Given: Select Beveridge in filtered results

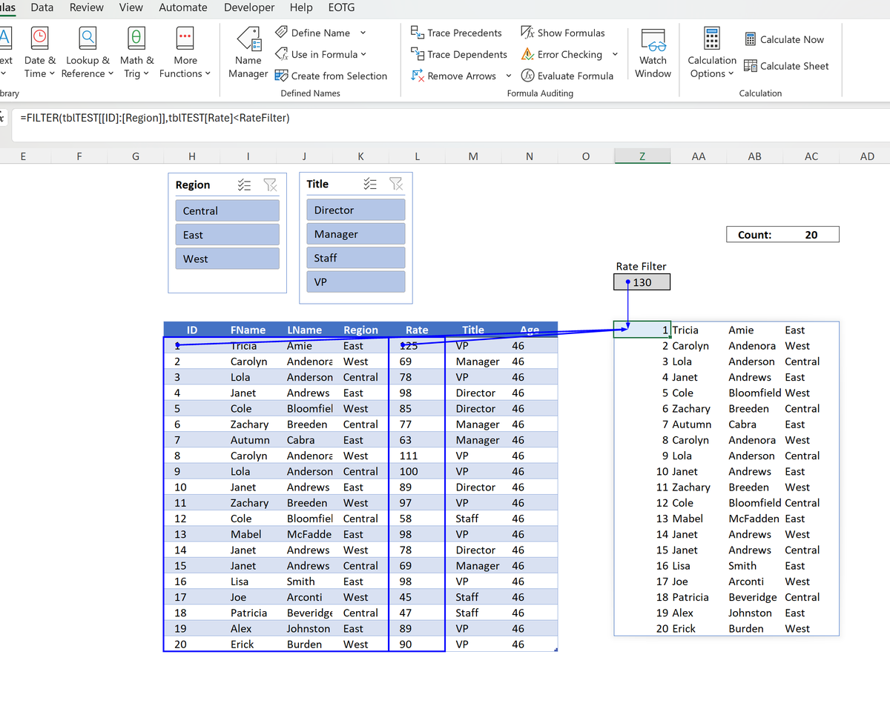Looking at the screenshot, I should [x=754, y=597].
